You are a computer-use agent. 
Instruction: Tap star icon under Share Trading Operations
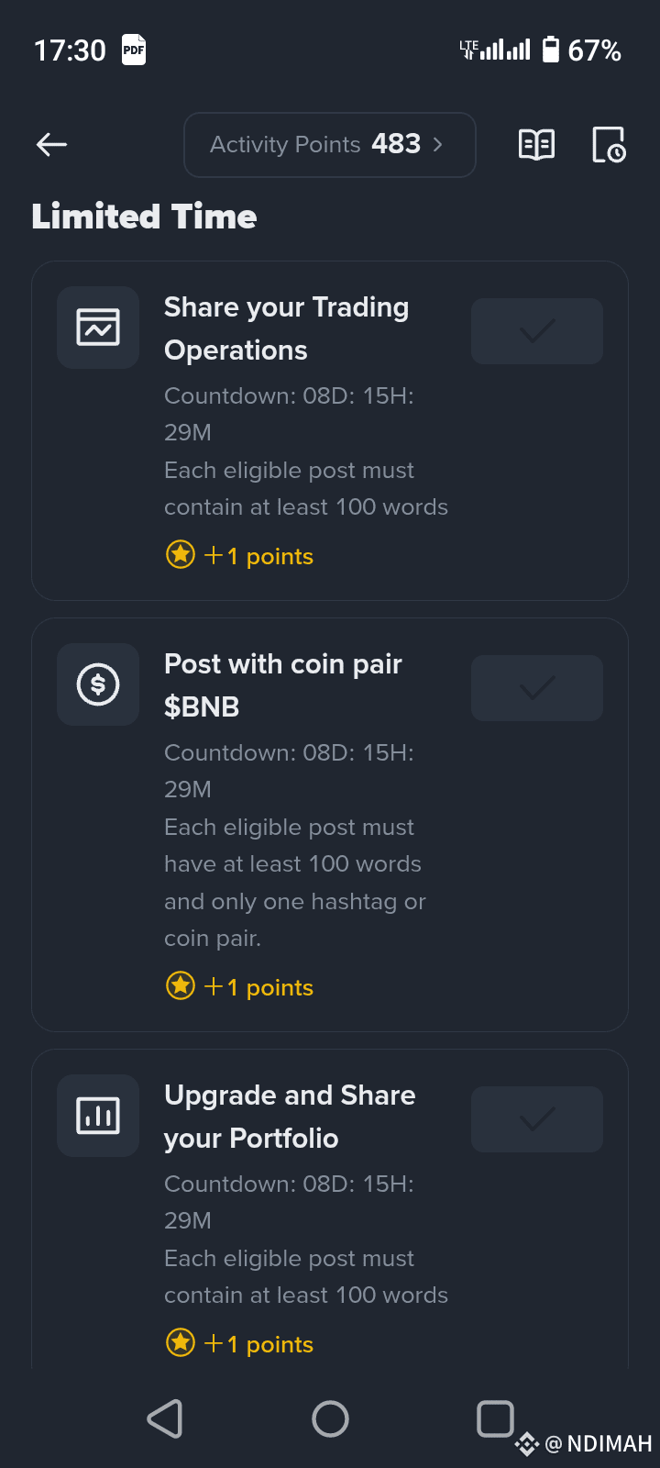(x=181, y=555)
